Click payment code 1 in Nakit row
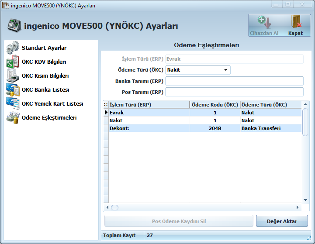The image size is (315, 244). pyautogui.click(x=215, y=120)
